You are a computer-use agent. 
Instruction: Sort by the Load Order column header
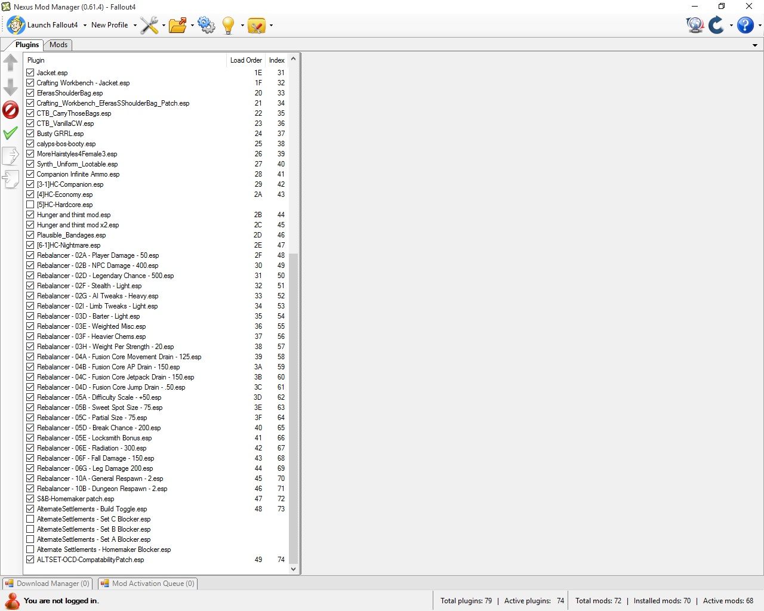pyautogui.click(x=246, y=60)
